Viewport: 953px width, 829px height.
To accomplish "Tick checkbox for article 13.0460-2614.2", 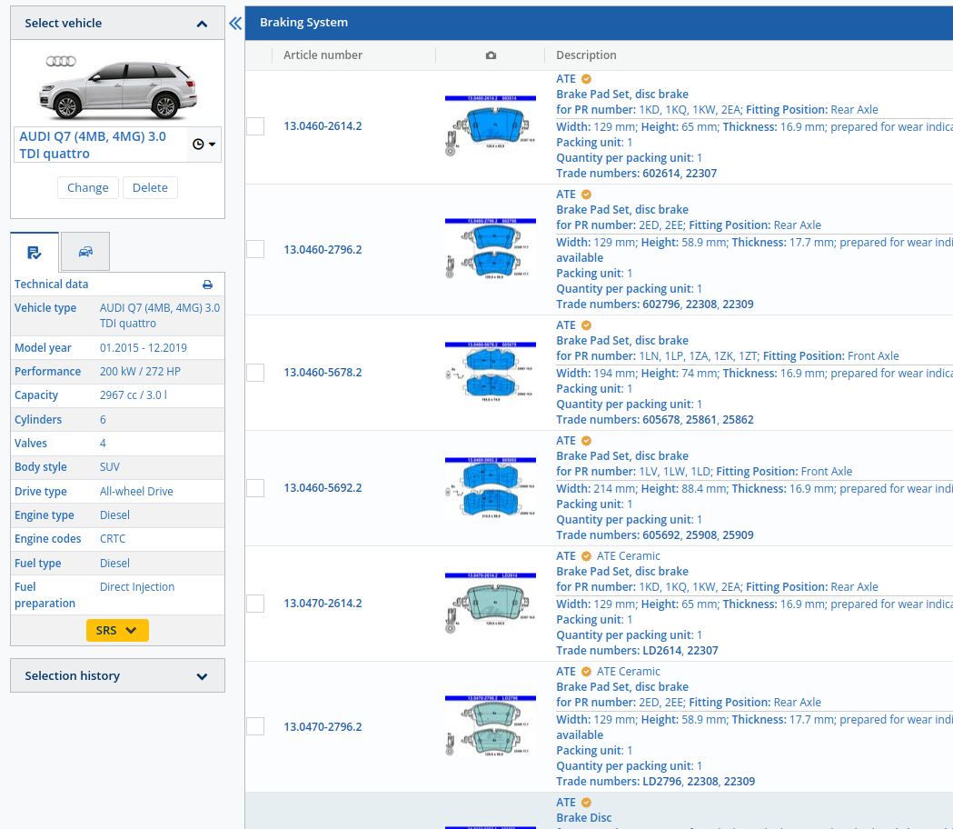I will click(255, 126).
